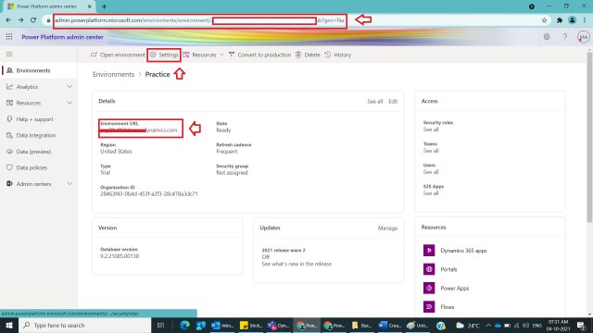The height and width of the screenshot is (333, 593).
Task: See all Teams
Action: (431, 151)
